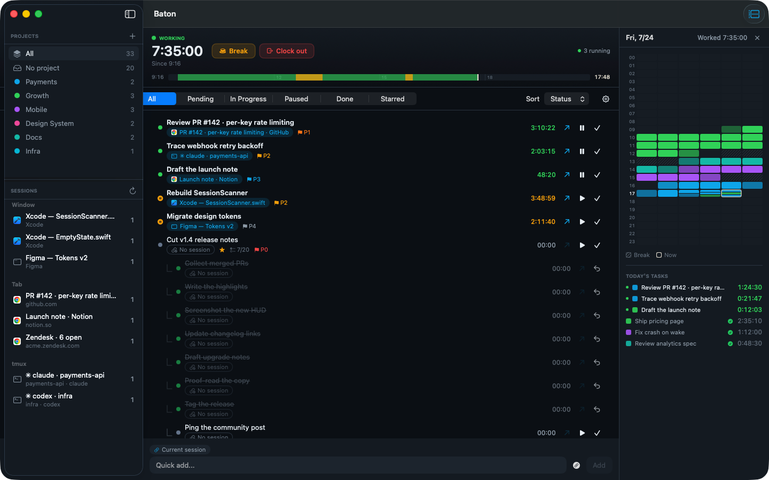Start timer for Cut v1.4 release notes
Screen dimensions: 769x480
[x=582, y=245]
